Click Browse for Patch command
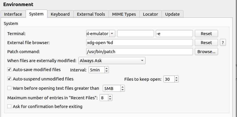The height and width of the screenshot is (117, 237). pos(206,52)
